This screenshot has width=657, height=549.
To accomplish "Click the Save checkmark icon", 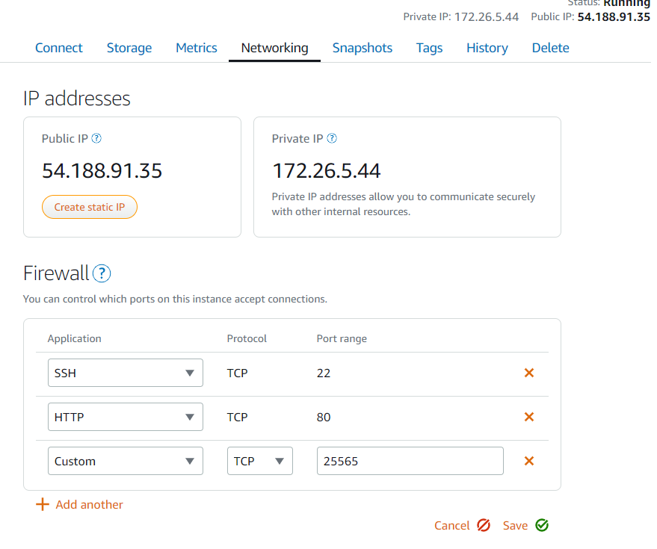I will pyautogui.click(x=542, y=525).
